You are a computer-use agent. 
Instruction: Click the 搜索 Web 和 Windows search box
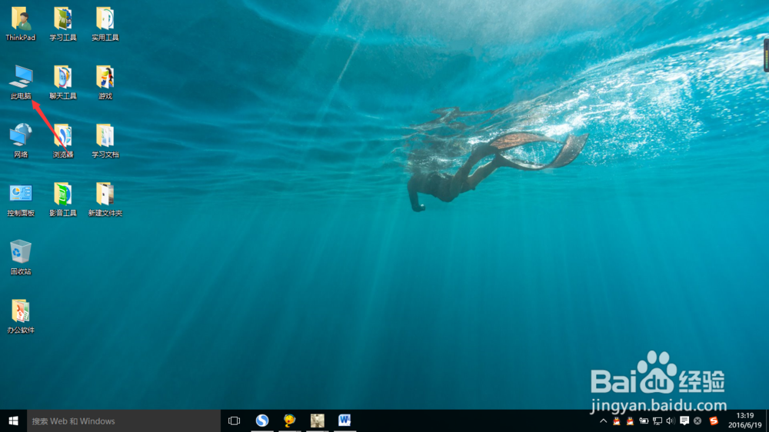[124, 420]
